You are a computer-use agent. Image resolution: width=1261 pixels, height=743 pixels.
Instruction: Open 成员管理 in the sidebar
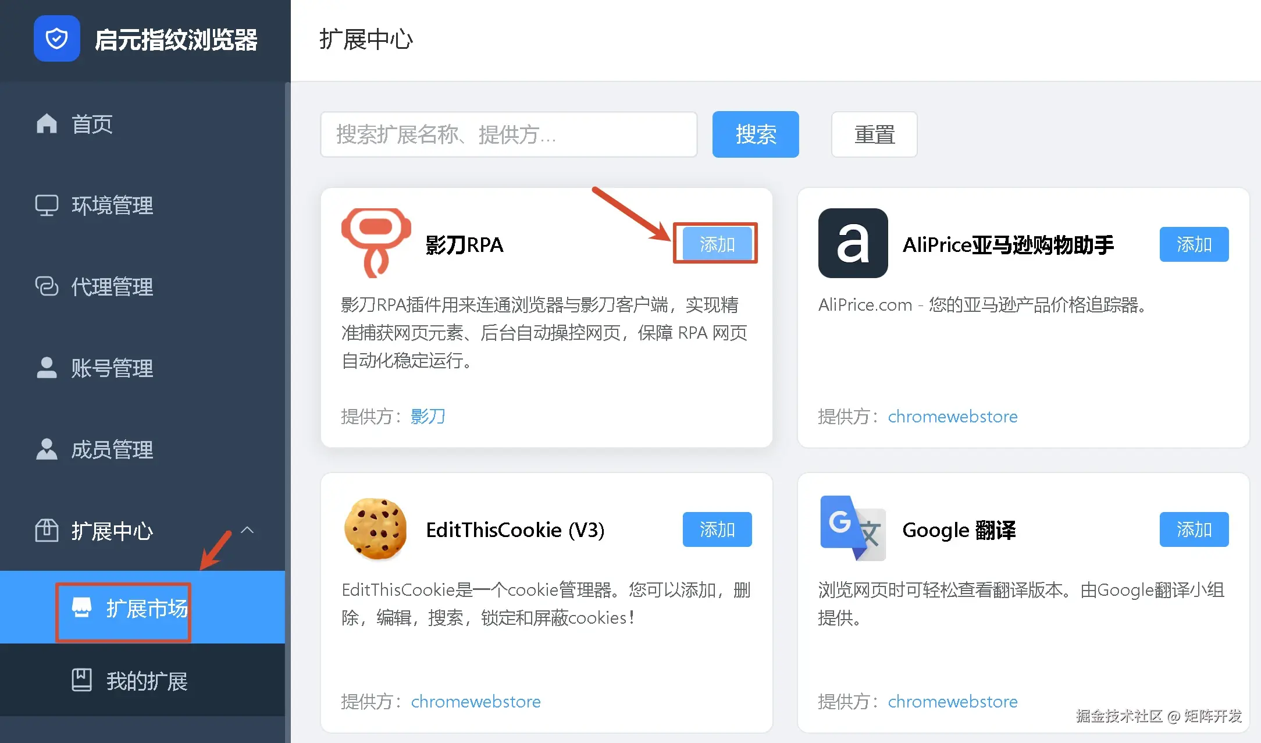[x=143, y=450]
